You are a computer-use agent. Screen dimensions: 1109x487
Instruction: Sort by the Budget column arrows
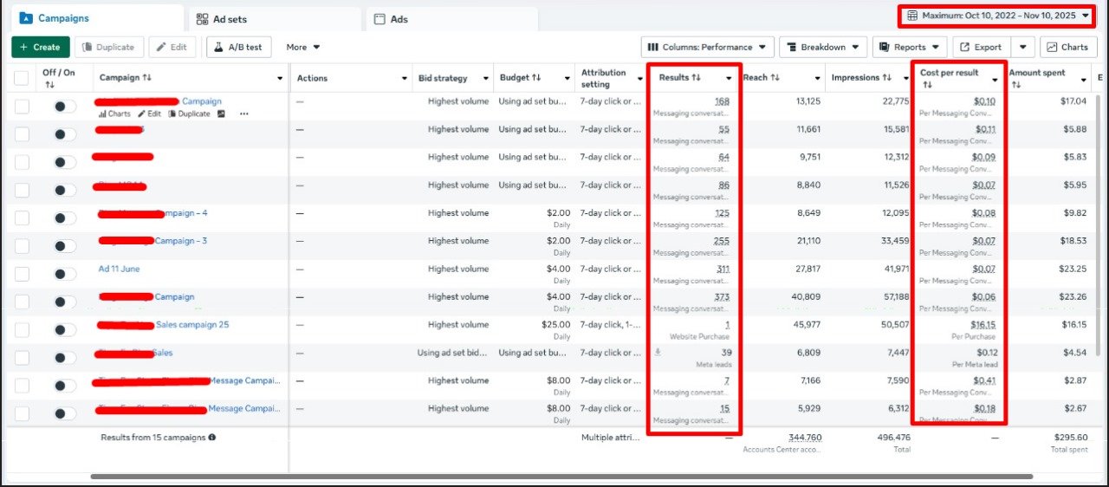pos(536,78)
